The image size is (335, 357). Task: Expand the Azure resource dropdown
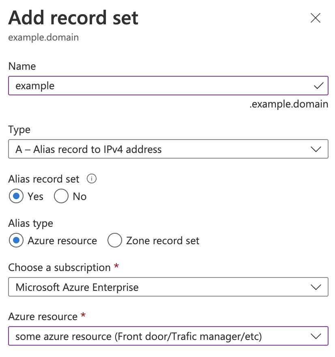pos(168,336)
